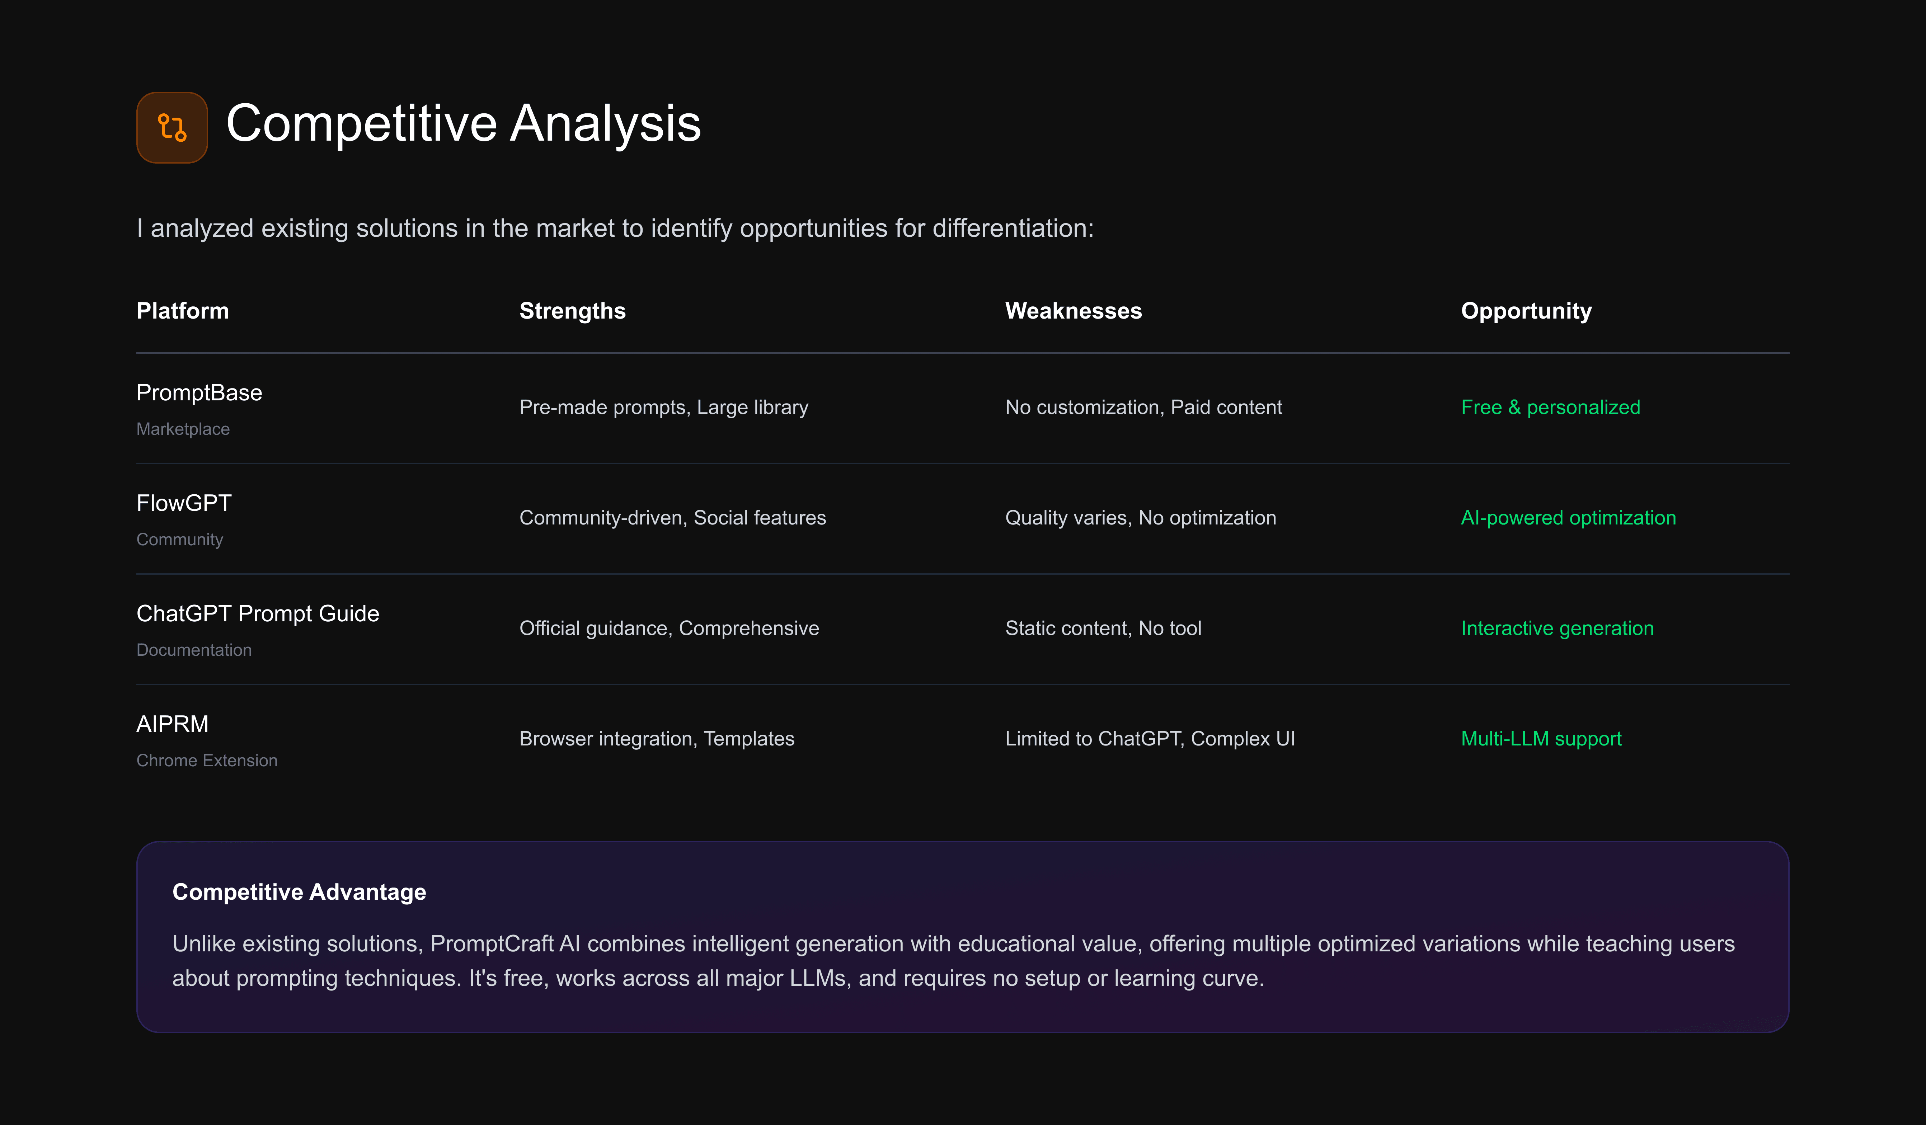
Task: Click Quality varies, No optimization cell
Action: 1140,518
